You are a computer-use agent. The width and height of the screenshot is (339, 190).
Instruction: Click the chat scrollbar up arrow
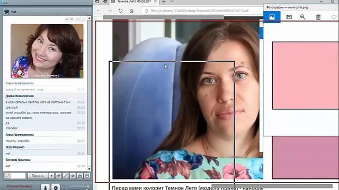tap(89, 18)
